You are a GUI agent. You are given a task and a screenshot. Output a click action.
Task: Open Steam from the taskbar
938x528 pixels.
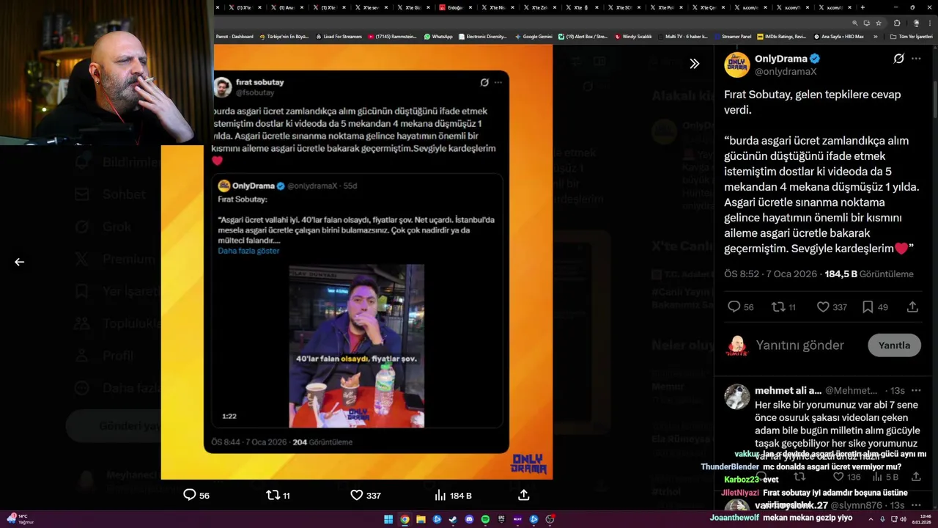click(453, 519)
